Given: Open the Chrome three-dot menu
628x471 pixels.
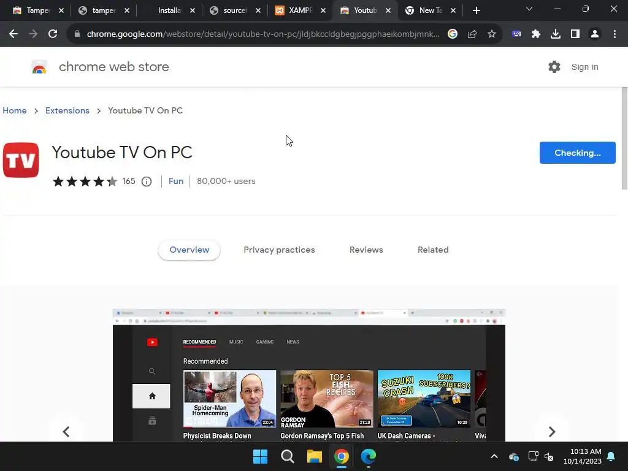Looking at the screenshot, I should [615, 34].
